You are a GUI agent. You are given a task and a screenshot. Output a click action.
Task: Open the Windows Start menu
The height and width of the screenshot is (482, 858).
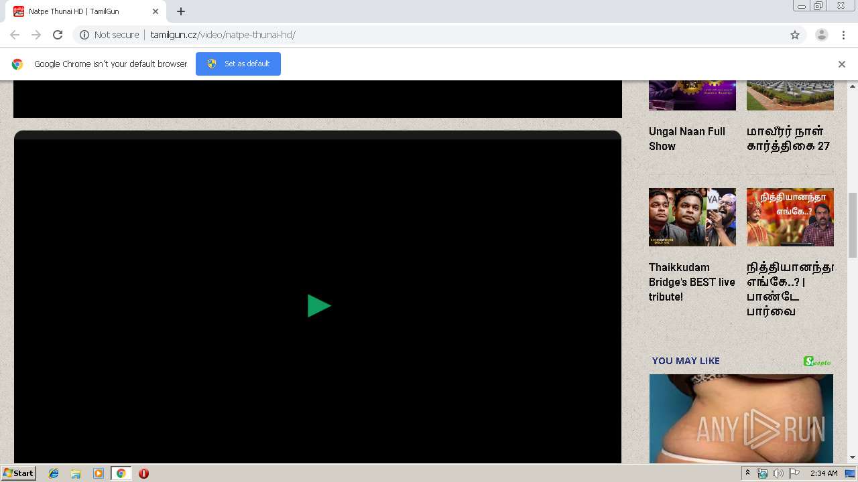(18, 473)
